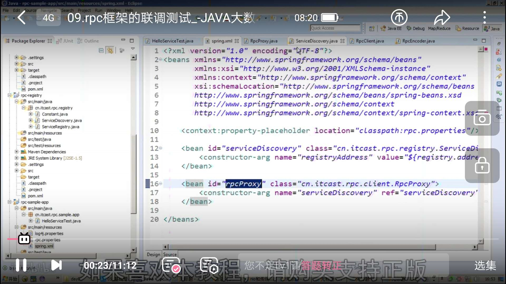
Task: Select the Java perspective button
Action: point(492,28)
